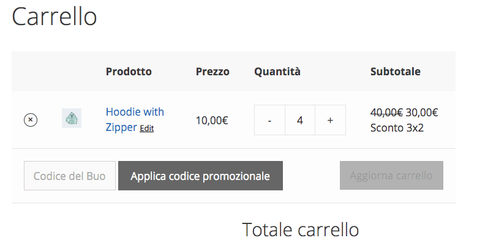The height and width of the screenshot is (243, 477).
Task: Click the Edit link beside Zipper
Action: point(146,129)
